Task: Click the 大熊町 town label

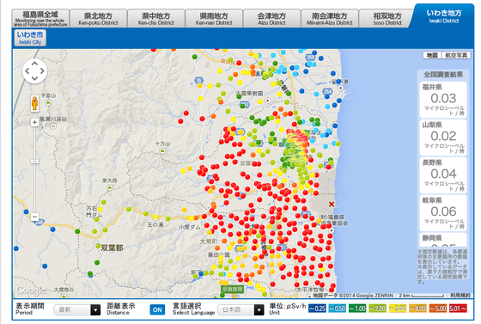Action: click(x=209, y=241)
